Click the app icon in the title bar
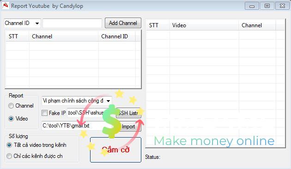Screen dimensions: 291x169 point(5,6)
